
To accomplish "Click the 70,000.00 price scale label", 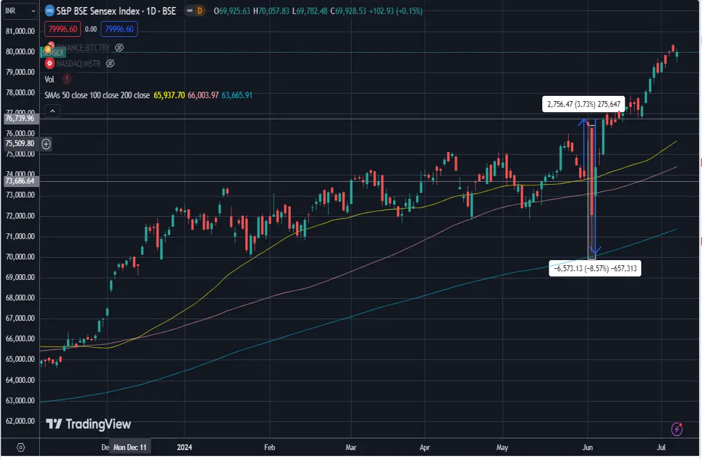I will (20, 257).
